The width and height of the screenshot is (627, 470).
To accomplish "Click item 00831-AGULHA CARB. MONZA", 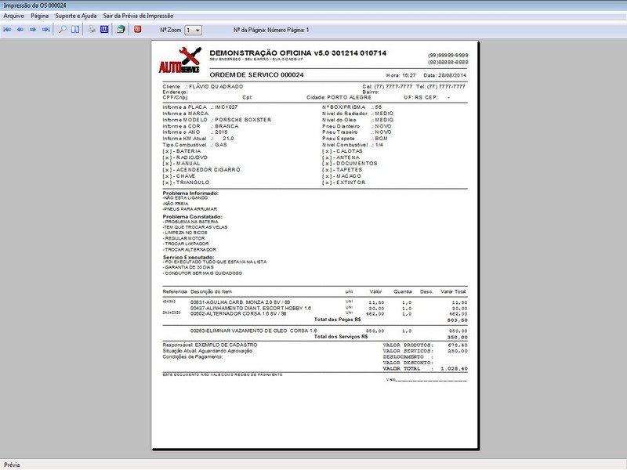I will click(x=241, y=302).
